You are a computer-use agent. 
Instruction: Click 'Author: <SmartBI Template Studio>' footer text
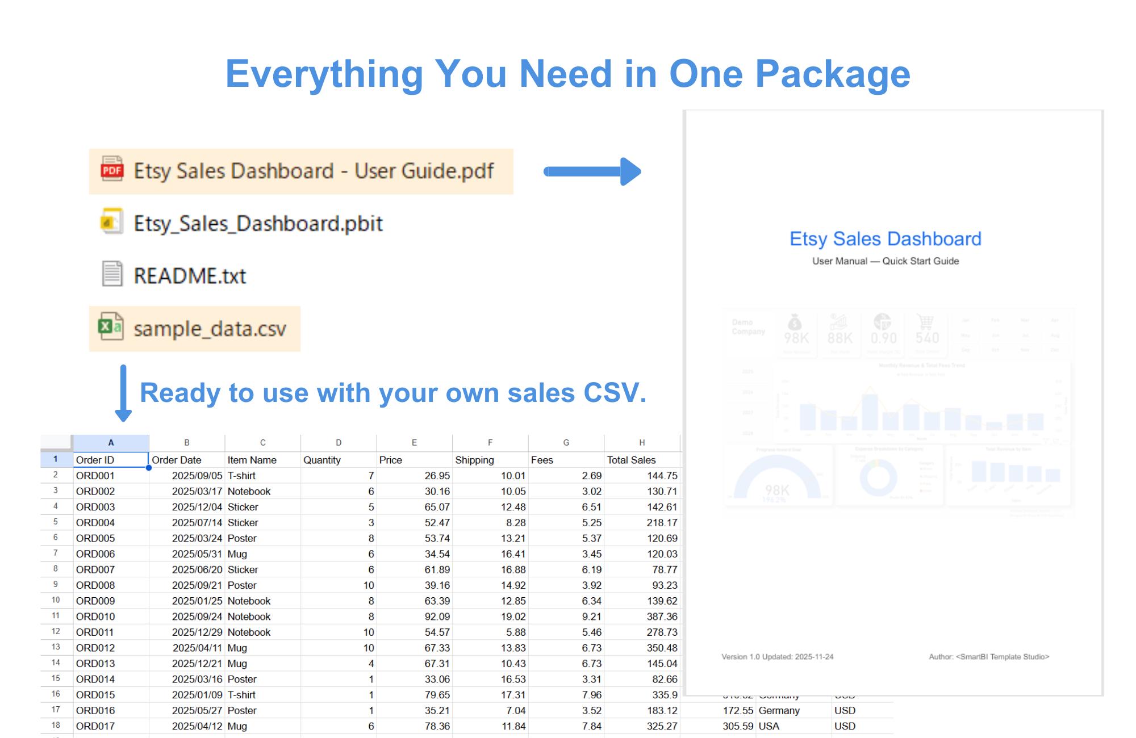(989, 657)
